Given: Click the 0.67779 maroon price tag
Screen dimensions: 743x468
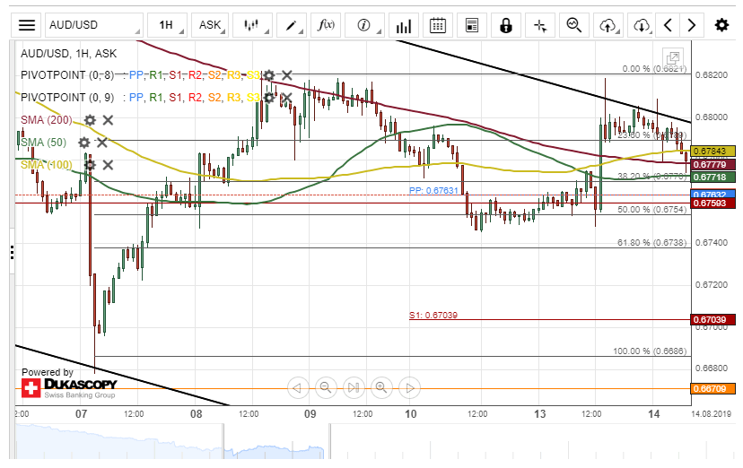Looking at the screenshot, I should point(713,165).
